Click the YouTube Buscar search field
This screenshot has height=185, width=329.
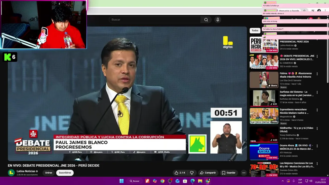[x=155, y=20]
